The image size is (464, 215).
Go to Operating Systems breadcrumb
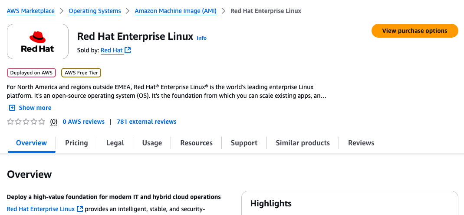[x=95, y=11]
